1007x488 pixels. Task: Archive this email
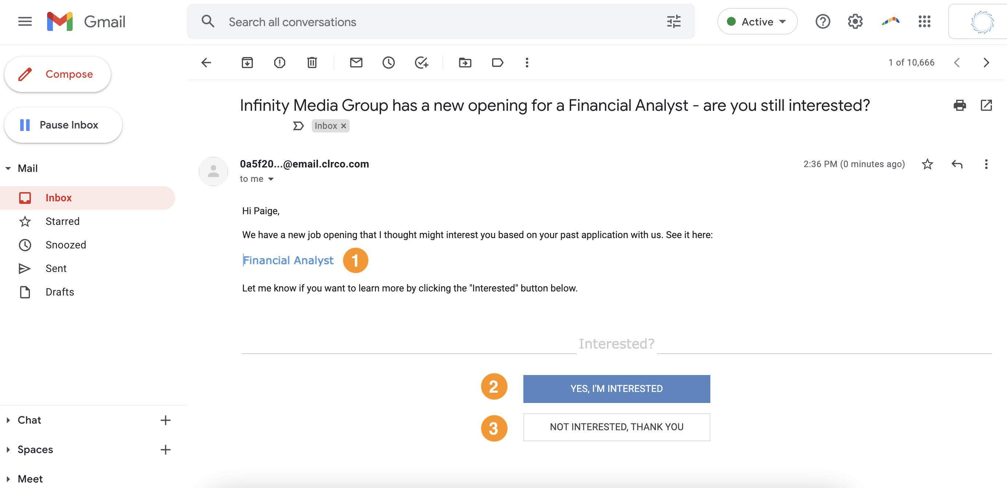[247, 63]
